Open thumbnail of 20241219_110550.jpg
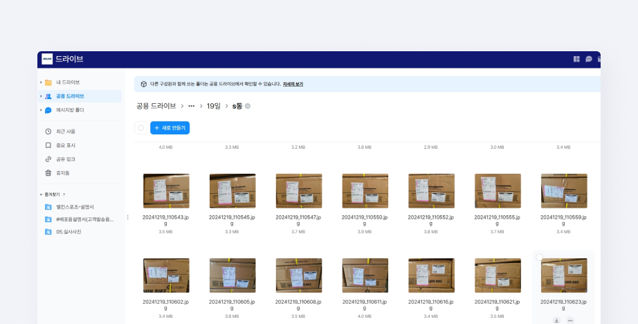 pyautogui.click(x=365, y=191)
